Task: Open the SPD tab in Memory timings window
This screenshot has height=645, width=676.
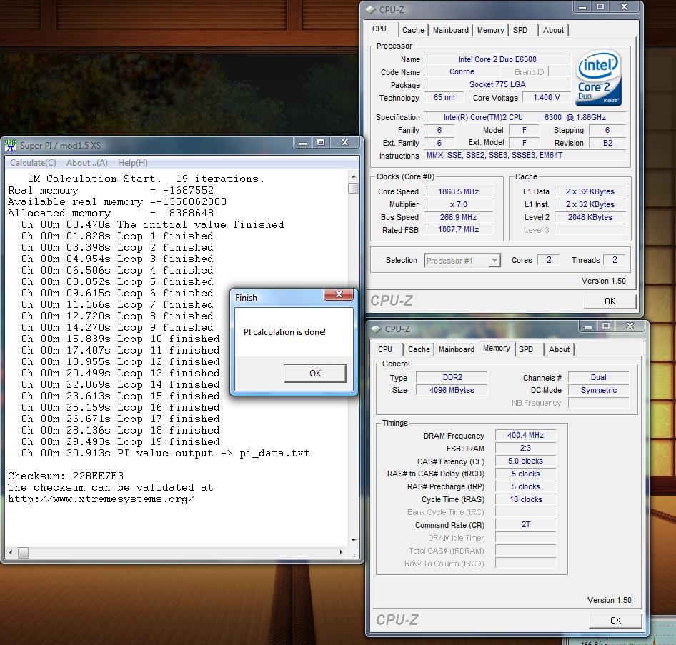Action: click(526, 349)
